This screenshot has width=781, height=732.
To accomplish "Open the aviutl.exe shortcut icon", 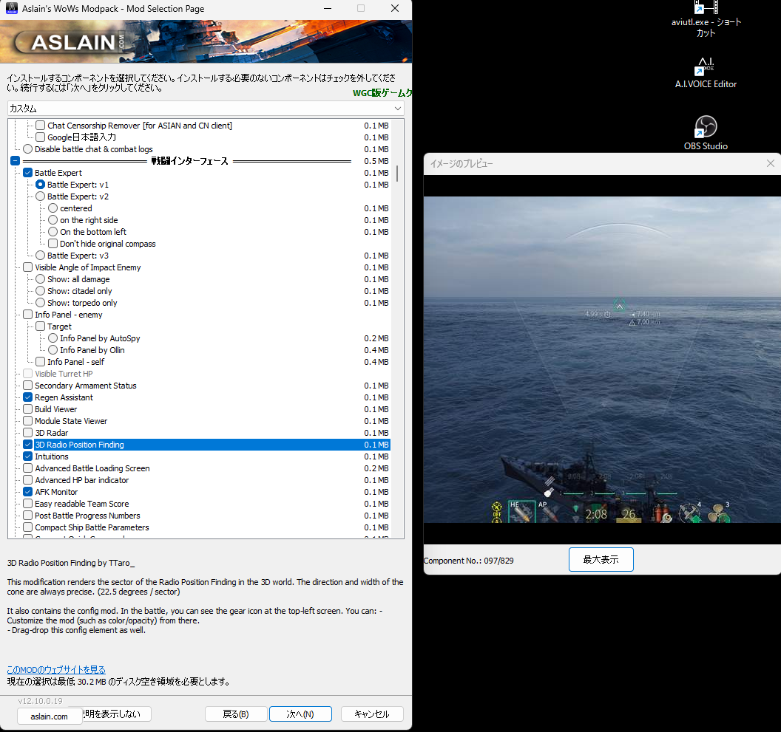I will 705,7.
